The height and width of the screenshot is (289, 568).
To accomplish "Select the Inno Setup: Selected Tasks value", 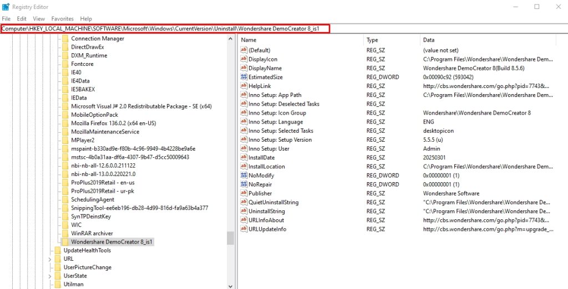I will coord(281,131).
